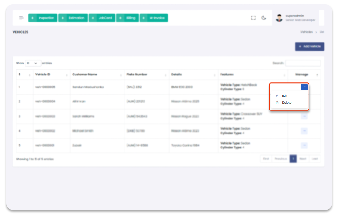The height and width of the screenshot is (214, 338).
Task: Toggle dark mode with the moon icon
Action: click(x=264, y=18)
